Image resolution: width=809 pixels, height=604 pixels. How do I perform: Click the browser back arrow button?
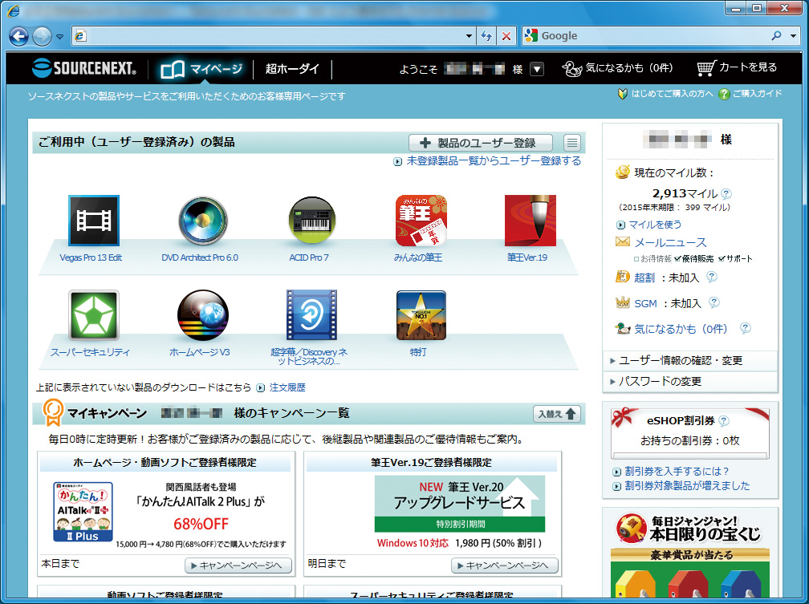(19, 36)
